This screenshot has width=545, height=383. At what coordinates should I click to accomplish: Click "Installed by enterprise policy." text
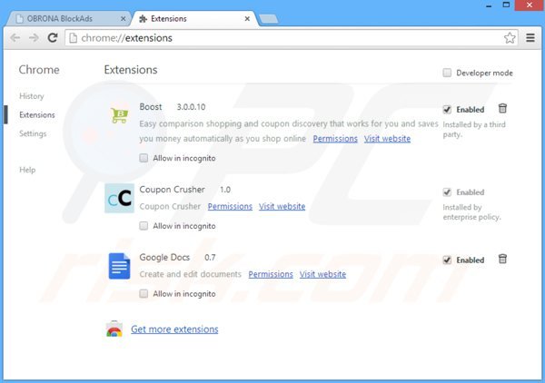[x=471, y=211]
